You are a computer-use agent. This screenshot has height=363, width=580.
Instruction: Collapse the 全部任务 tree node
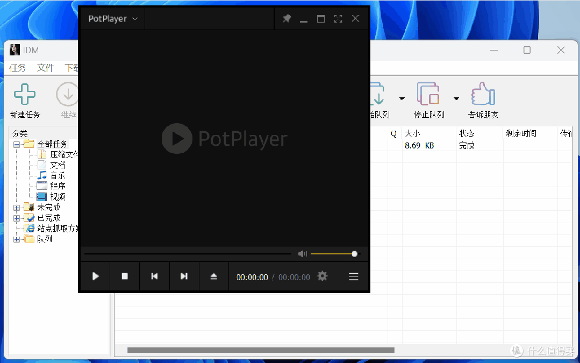coord(17,145)
